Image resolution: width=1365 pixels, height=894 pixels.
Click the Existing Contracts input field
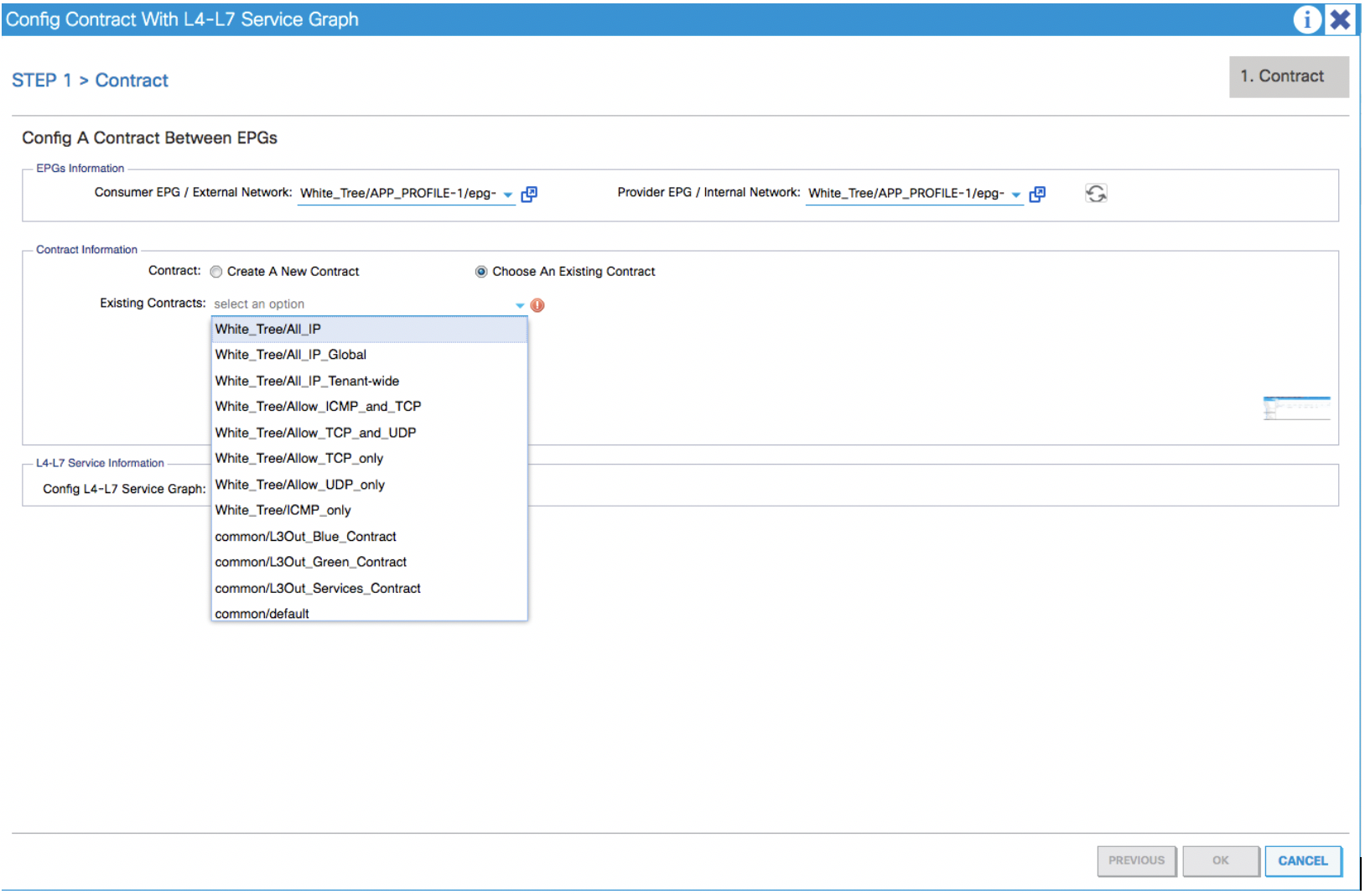pos(361,304)
